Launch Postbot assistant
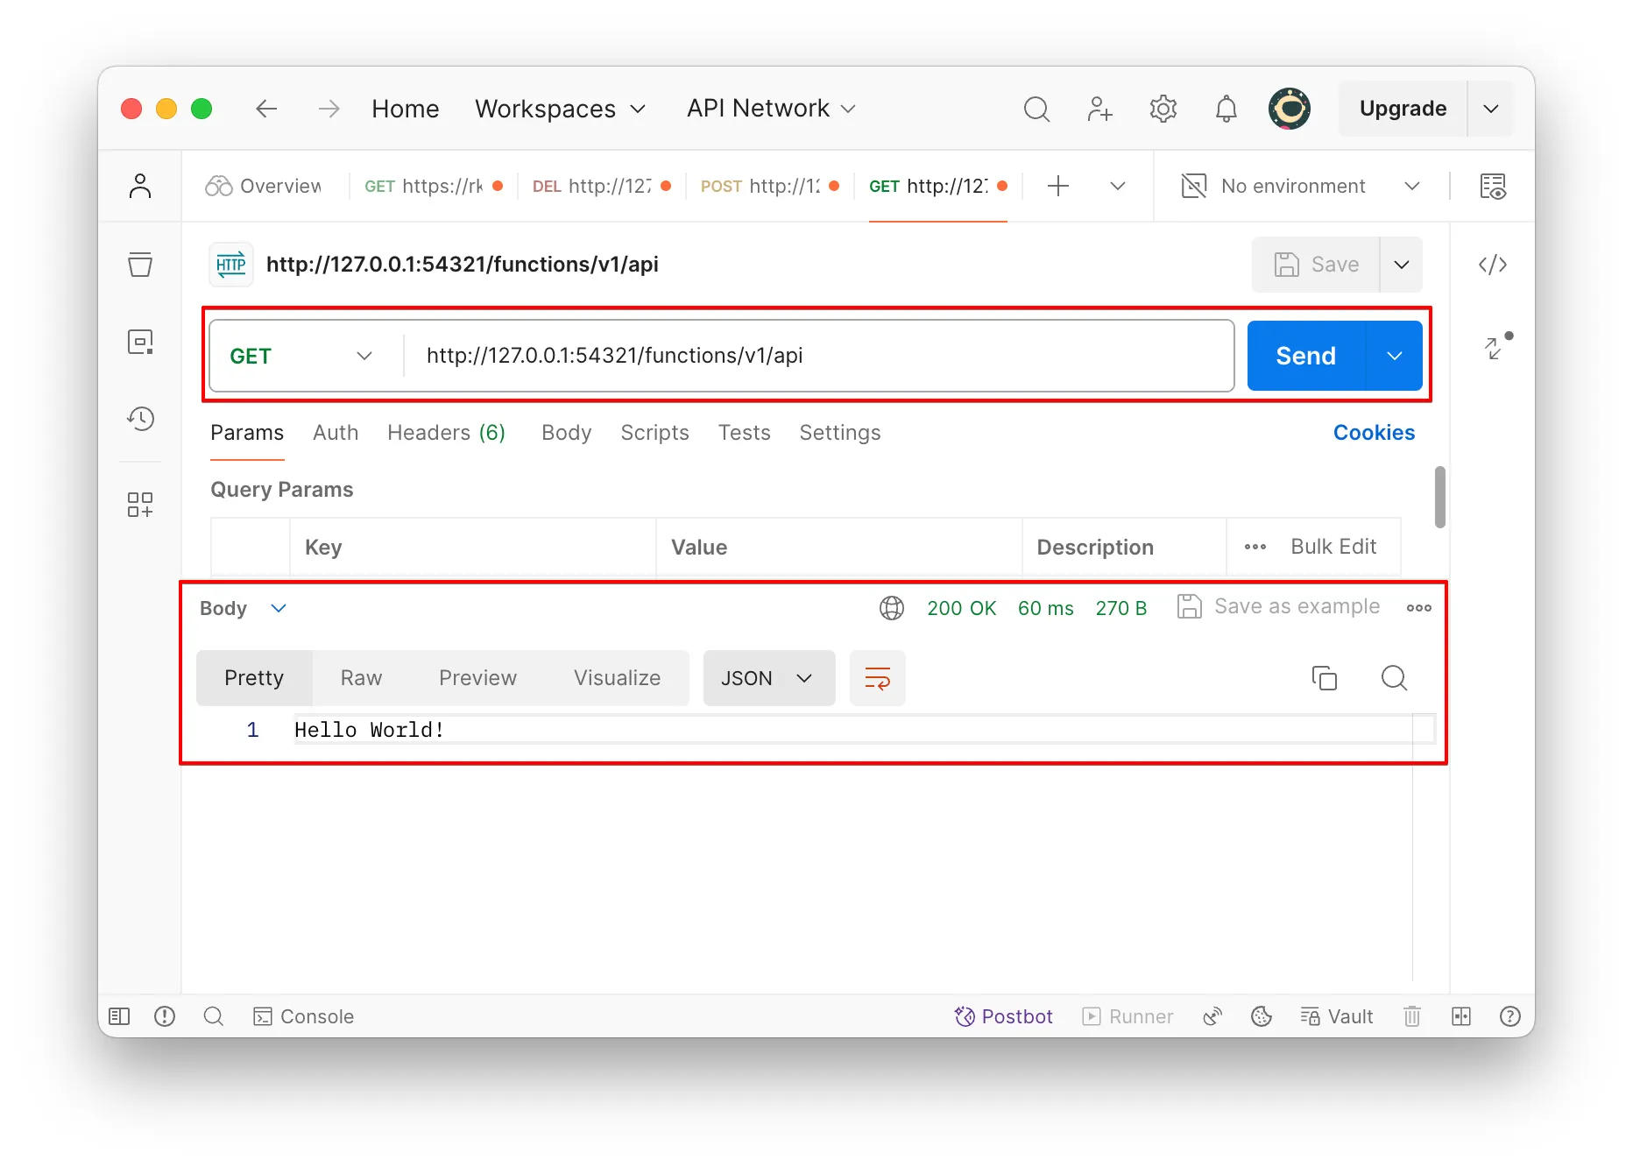1633x1167 pixels. (x=1003, y=1016)
